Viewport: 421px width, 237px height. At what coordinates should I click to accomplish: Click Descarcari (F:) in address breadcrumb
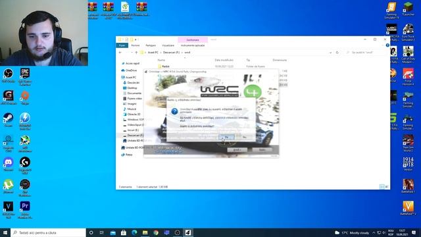(x=171, y=53)
